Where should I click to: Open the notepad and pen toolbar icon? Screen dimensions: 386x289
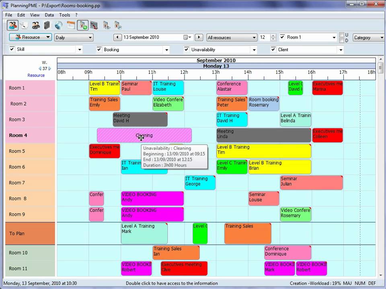24,25
